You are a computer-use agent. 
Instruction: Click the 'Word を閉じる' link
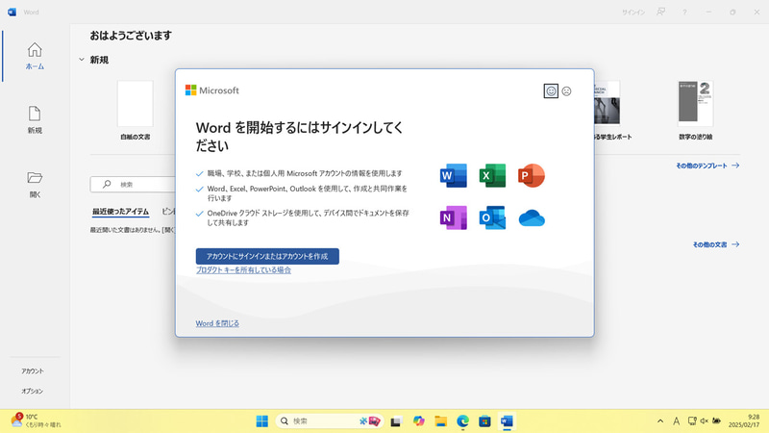click(x=217, y=323)
